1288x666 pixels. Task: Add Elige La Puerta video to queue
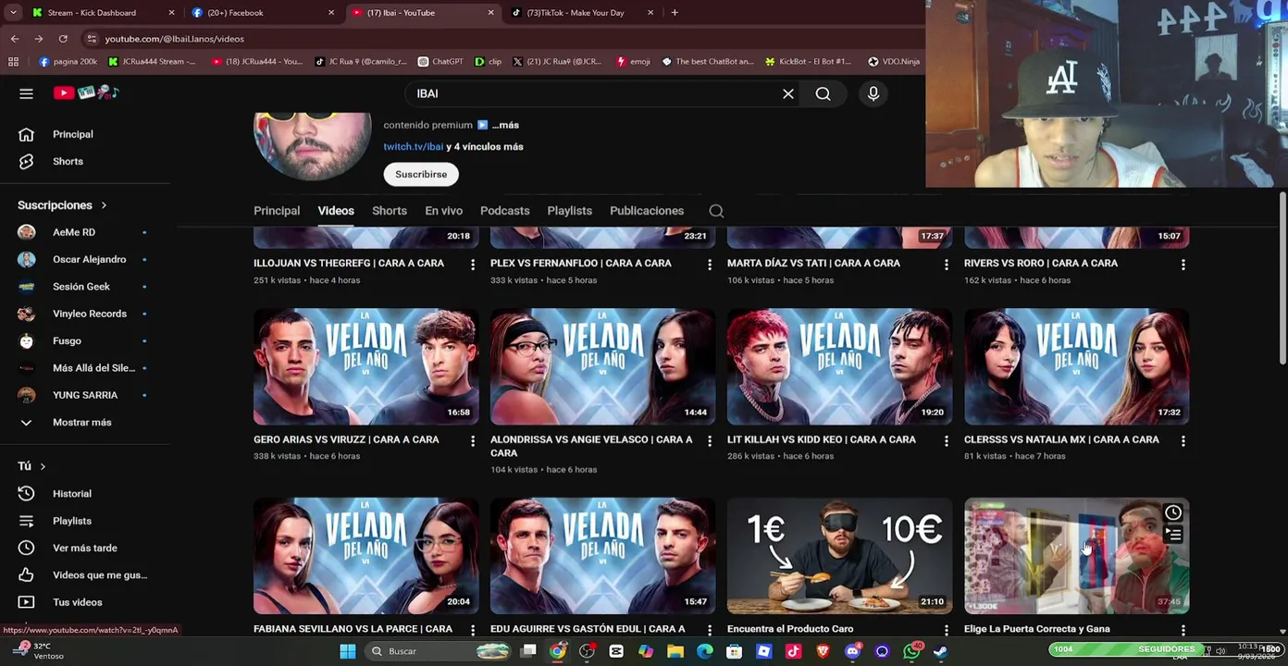click(1172, 535)
